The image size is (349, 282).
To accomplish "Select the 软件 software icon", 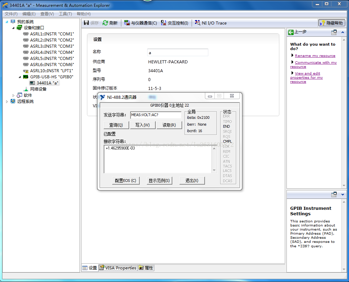I will click(x=19, y=95).
